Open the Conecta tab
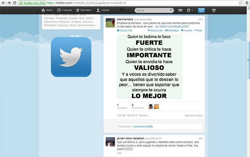The height and width of the screenshot is (157, 250). [x=64, y=10]
